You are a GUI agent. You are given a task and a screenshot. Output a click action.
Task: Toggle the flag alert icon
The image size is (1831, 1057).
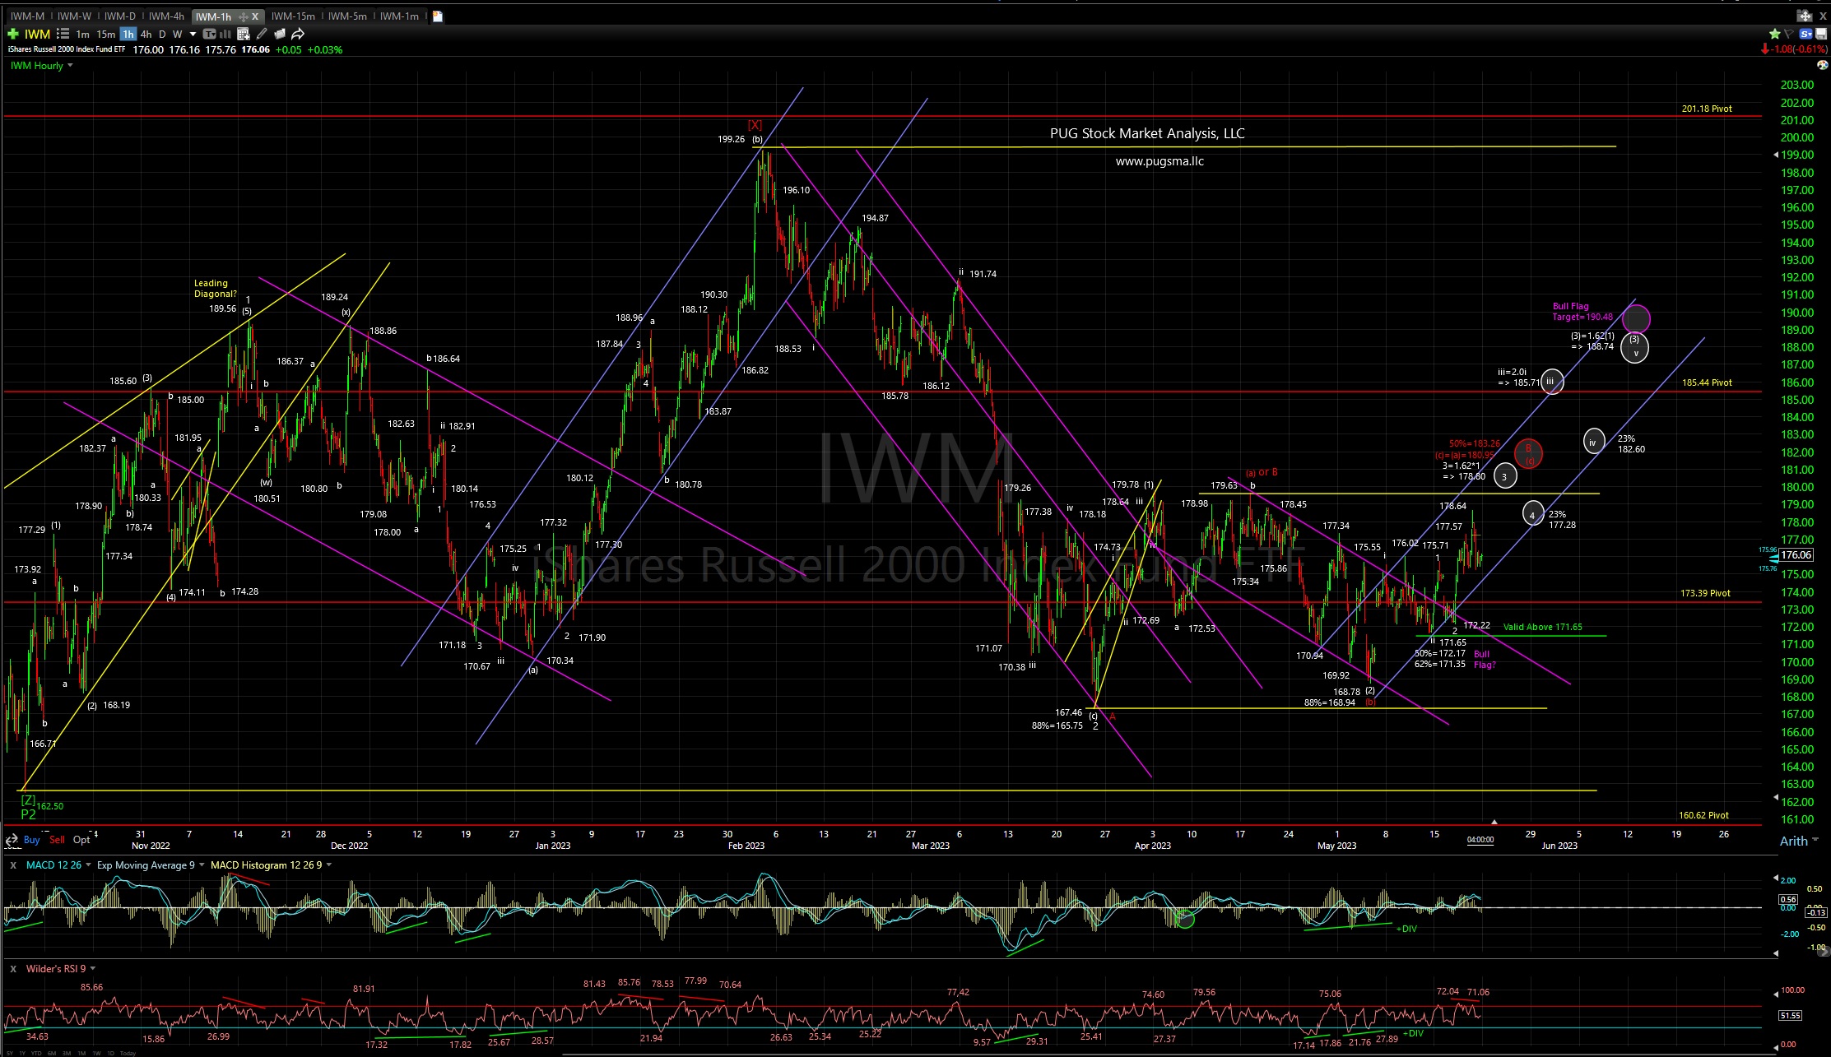[1788, 34]
